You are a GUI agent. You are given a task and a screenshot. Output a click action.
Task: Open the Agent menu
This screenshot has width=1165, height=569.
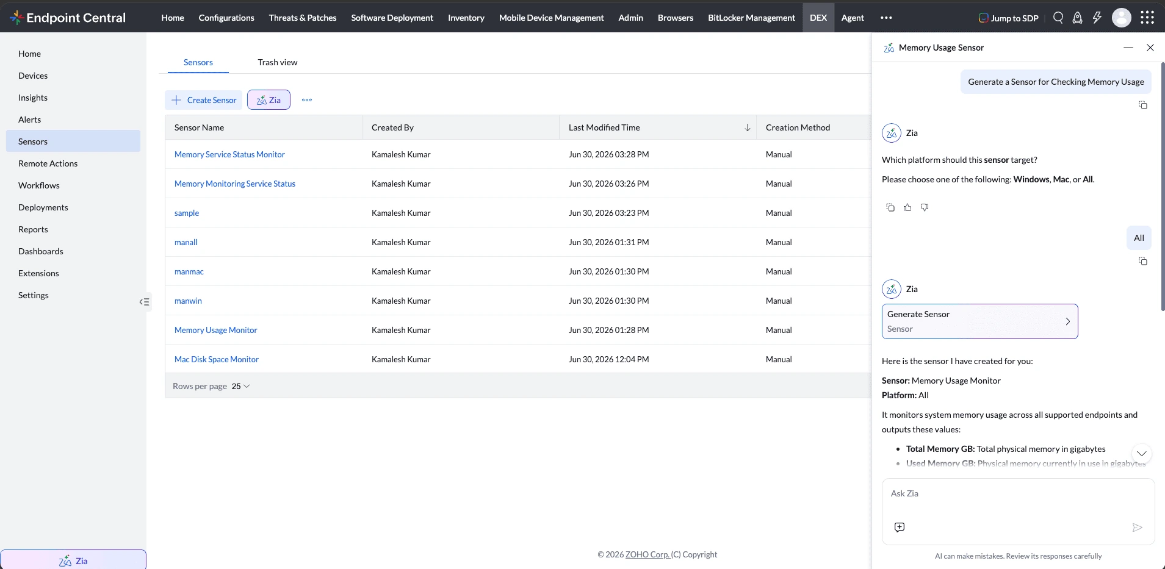[x=853, y=18]
